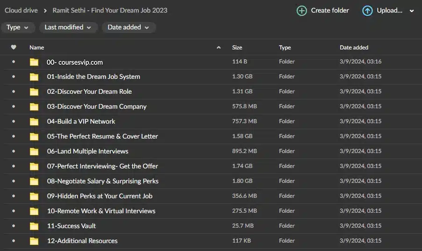Viewport: 422px width, 251px height.
Task: Click the 356.6 MB size value
Action: point(244,196)
